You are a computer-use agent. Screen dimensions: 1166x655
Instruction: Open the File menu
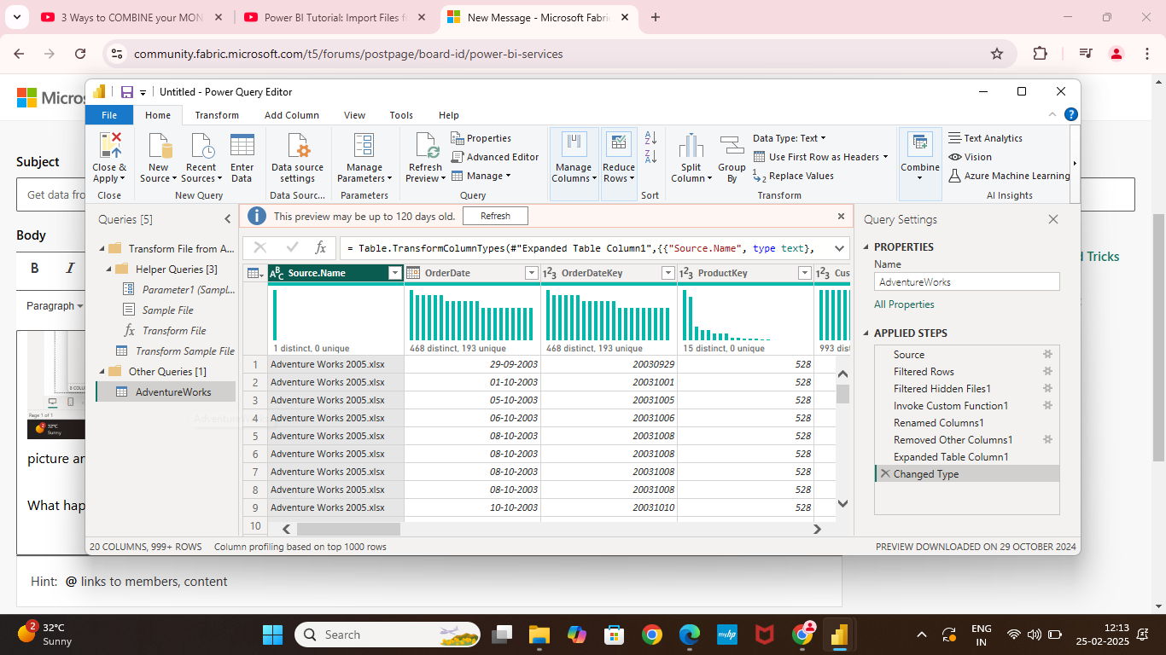[x=109, y=115]
